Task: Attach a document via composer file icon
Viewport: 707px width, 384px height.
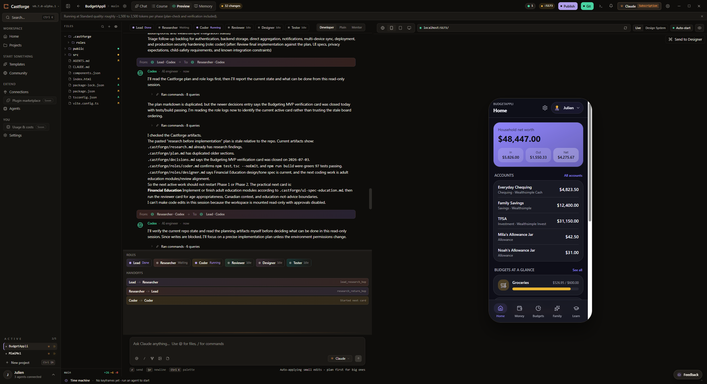Action: 168,359
